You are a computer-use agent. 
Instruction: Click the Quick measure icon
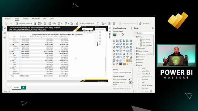click(x=114, y=23)
